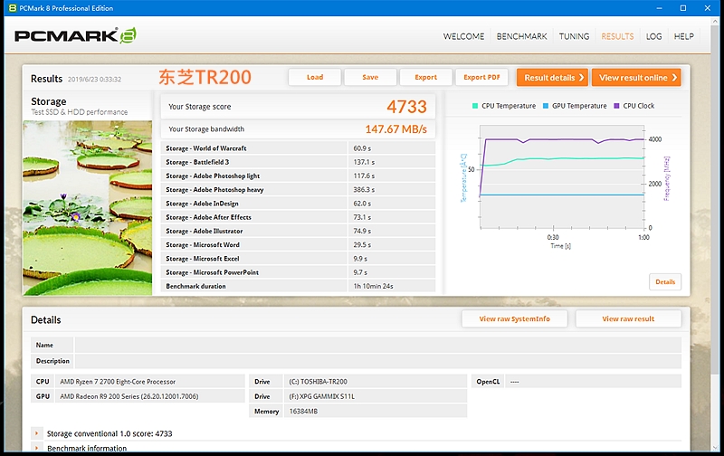Click the Export PDF button
The width and height of the screenshot is (724, 456).
point(481,77)
